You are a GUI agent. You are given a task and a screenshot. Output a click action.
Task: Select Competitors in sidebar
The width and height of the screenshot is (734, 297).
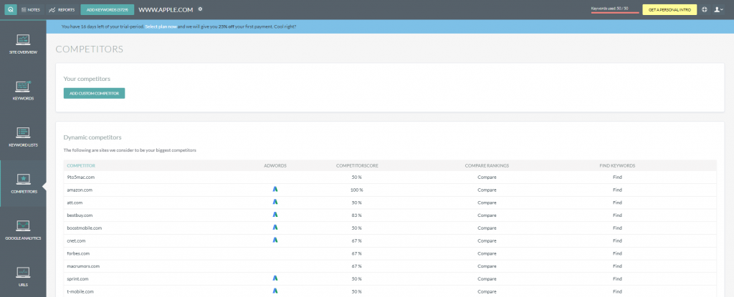pos(23,183)
